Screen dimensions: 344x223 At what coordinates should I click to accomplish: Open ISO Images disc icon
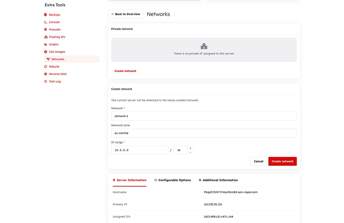point(45,52)
